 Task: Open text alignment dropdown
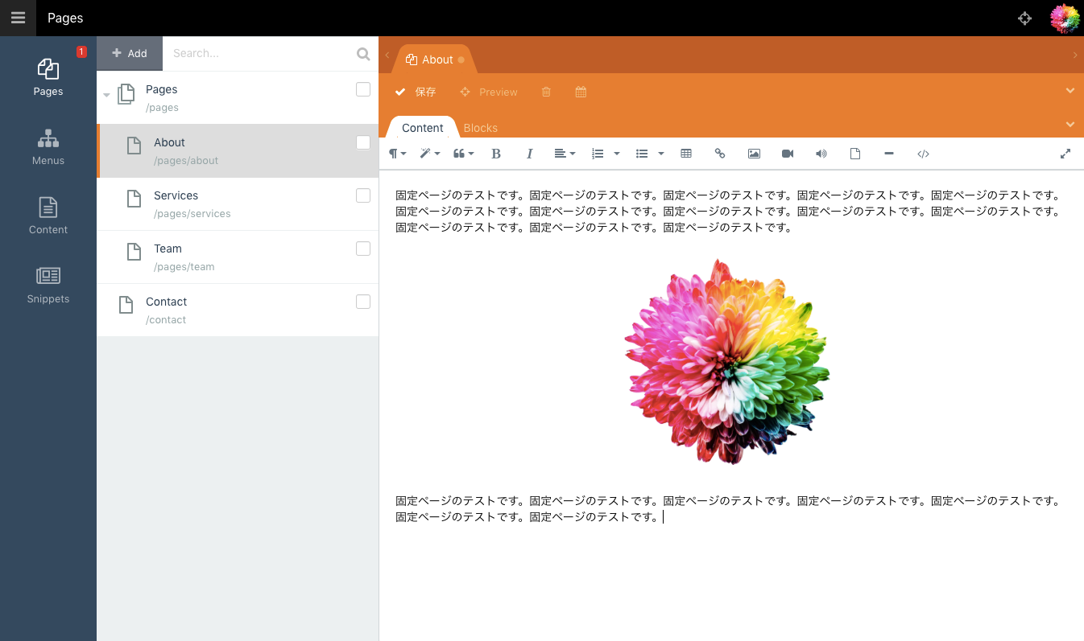(565, 154)
